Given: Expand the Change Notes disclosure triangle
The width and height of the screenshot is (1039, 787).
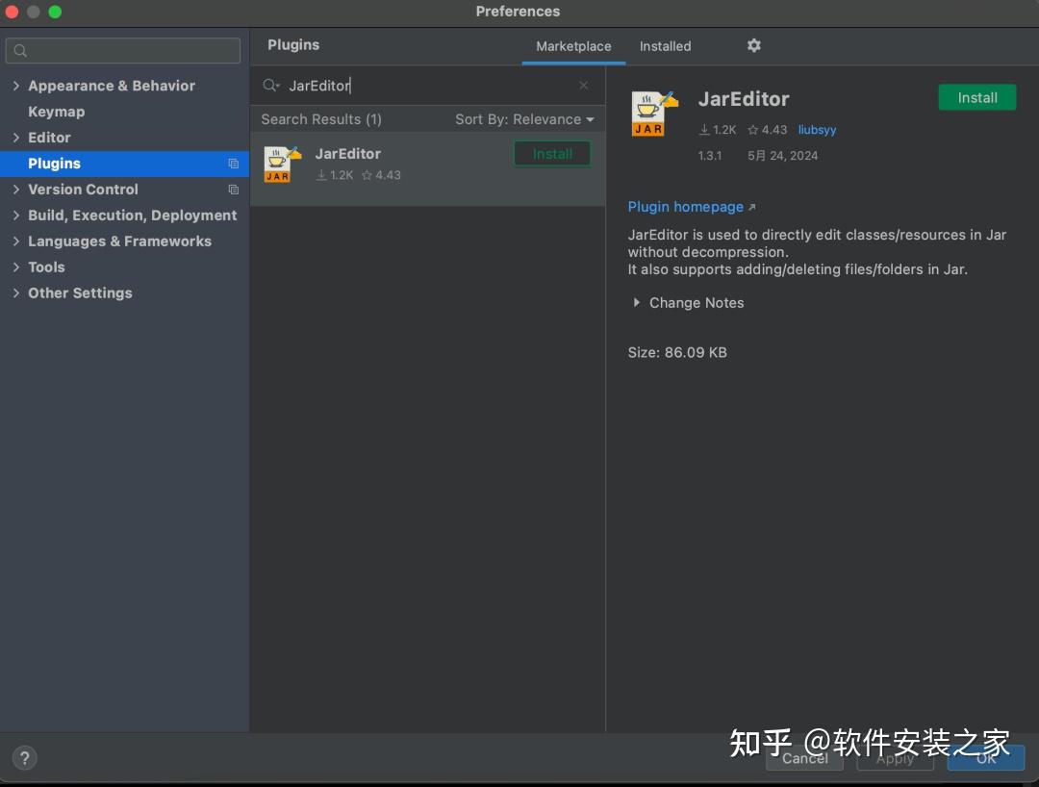Looking at the screenshot, I should point(636,303).
